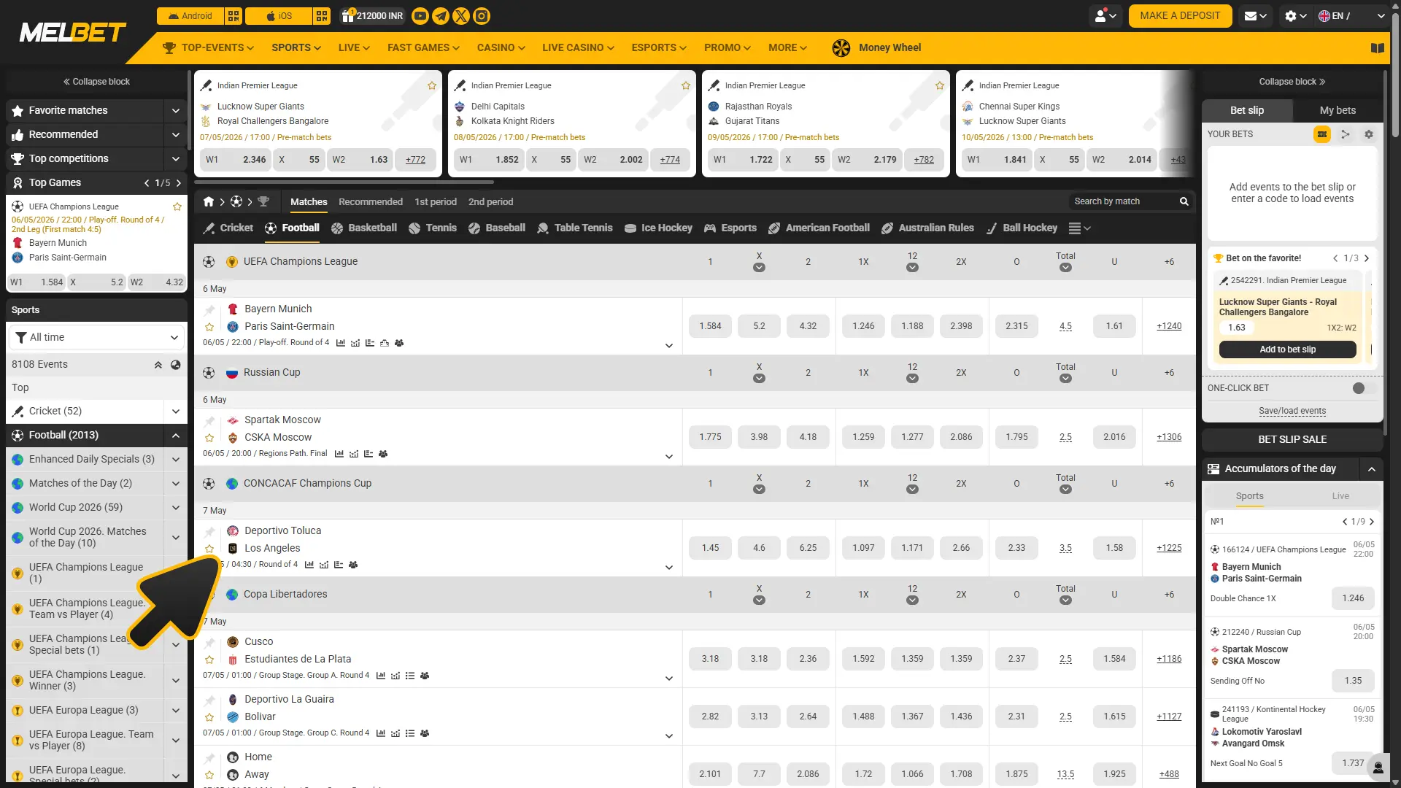Collapse the left sidebar block
This screenshot has width=1401, height=788.
coord(96,82)
